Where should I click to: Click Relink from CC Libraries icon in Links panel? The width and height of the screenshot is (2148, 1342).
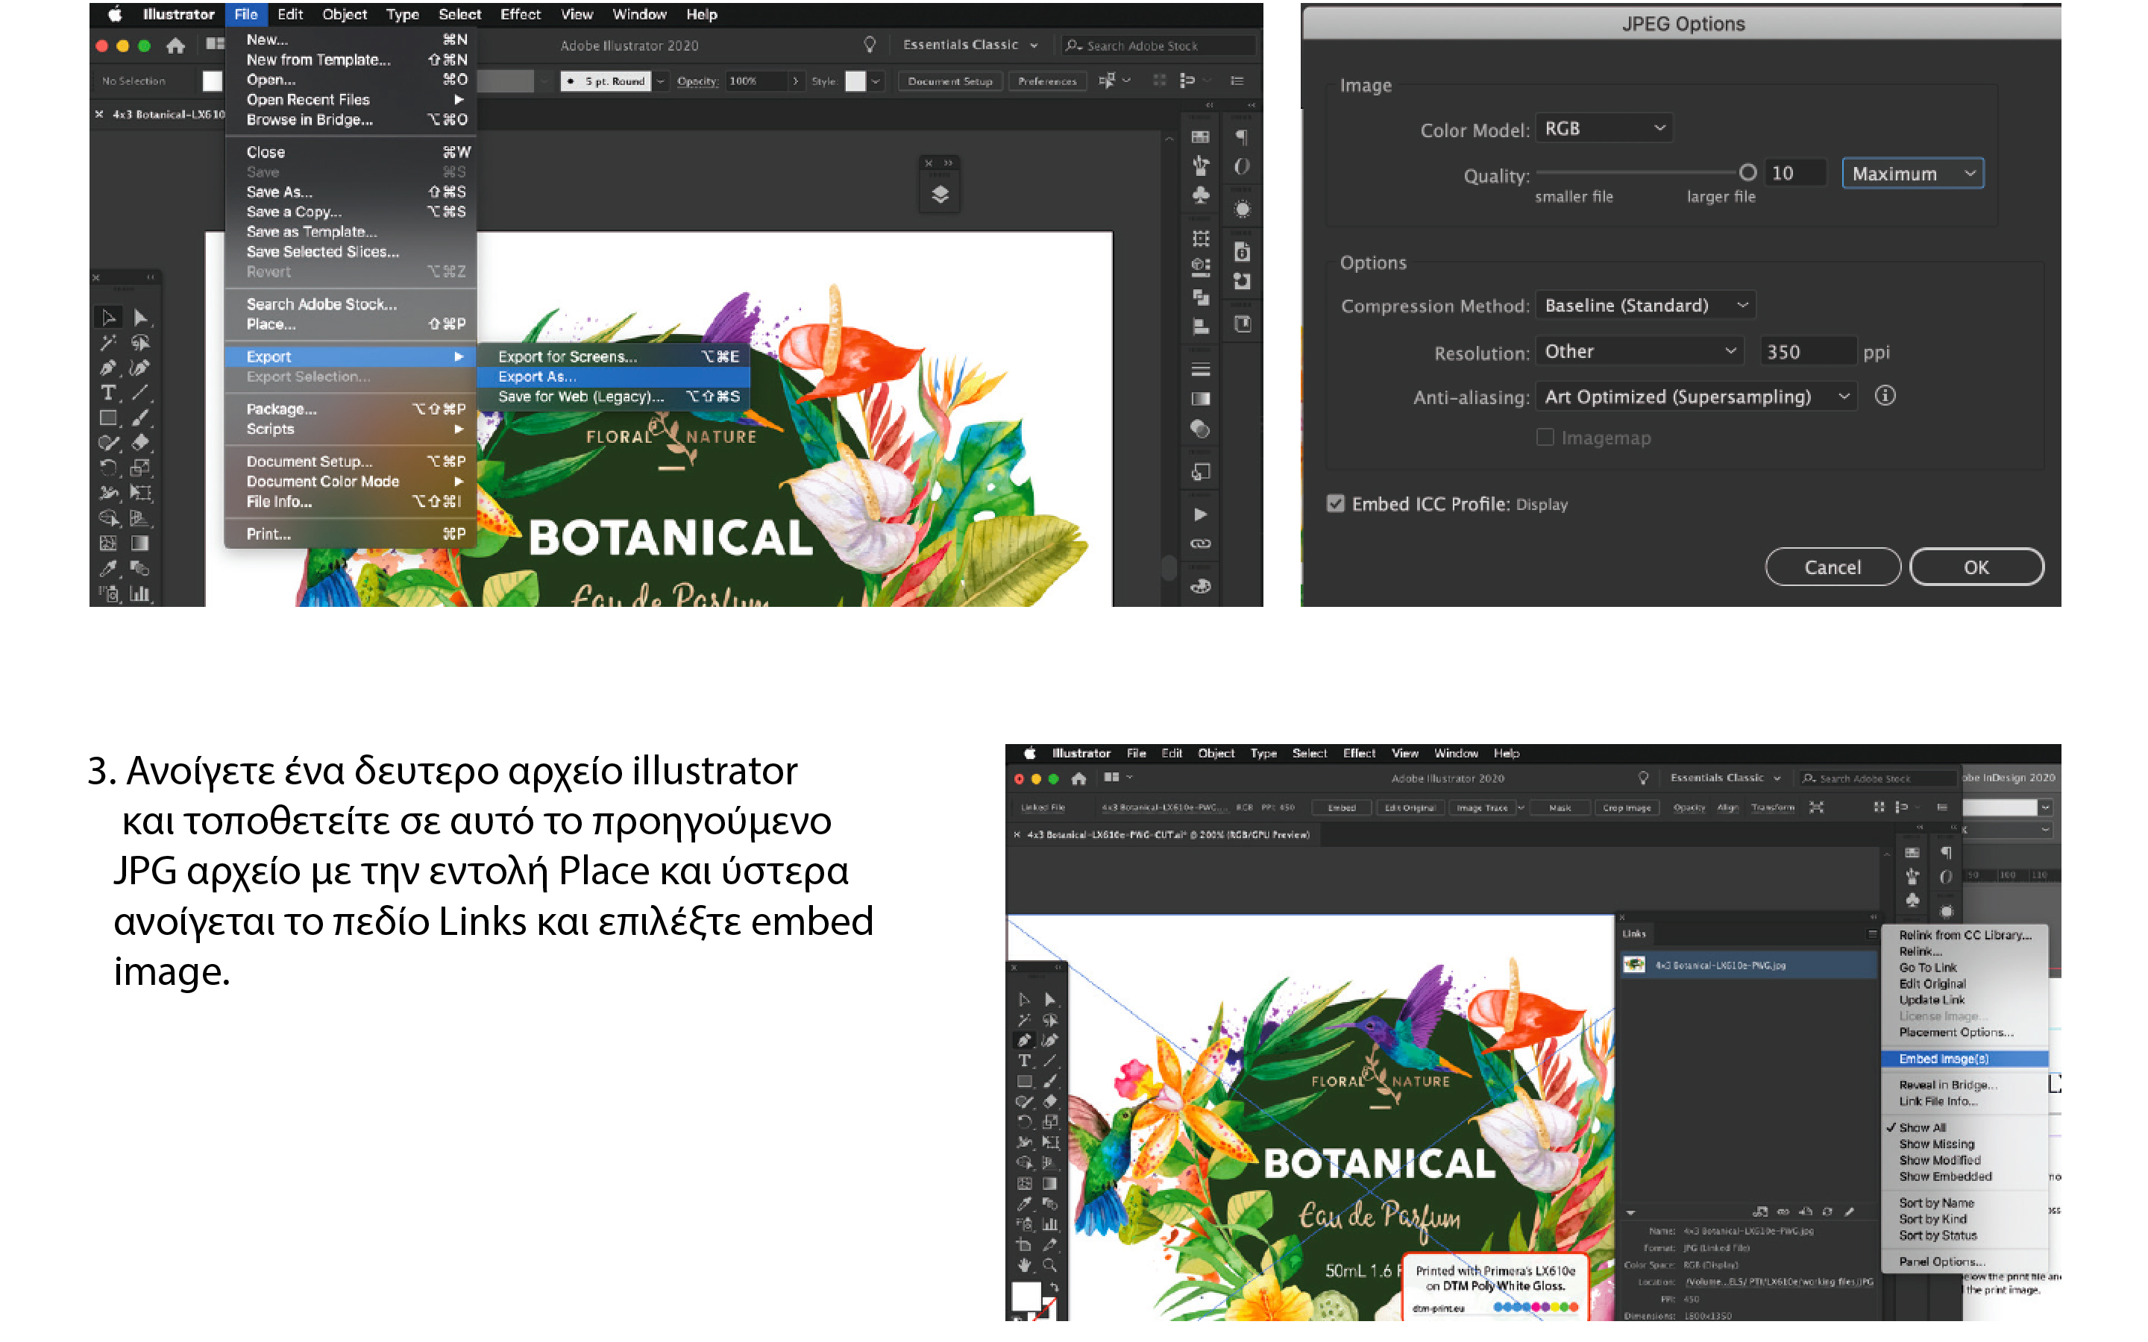1760,1212
